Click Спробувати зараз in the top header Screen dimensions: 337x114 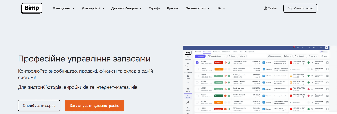300,8
